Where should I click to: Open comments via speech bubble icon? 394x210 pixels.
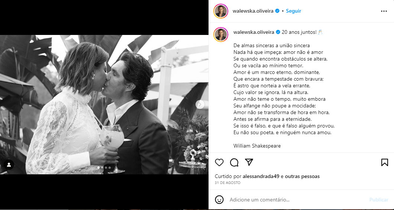pyautogui.click(x=234, y=162)
